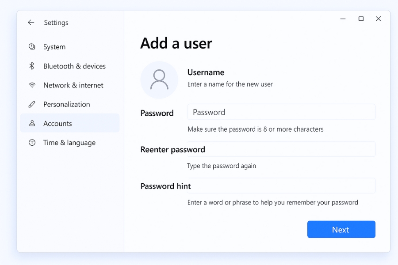The height and width of the screenshot is (265, 398).
Task: Click the Password input field
Action: pos(281,112)
